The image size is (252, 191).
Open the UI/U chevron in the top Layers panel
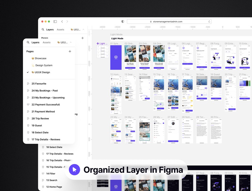click(83, 29)
